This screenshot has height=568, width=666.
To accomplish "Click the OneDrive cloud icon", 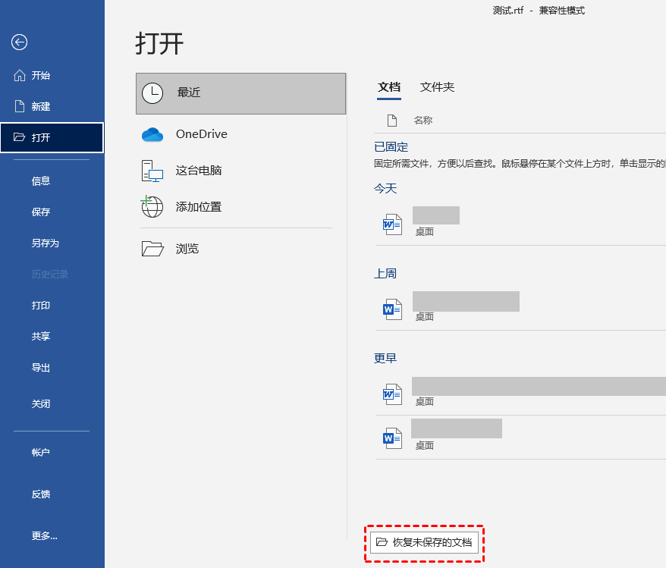I will (152, 134).
